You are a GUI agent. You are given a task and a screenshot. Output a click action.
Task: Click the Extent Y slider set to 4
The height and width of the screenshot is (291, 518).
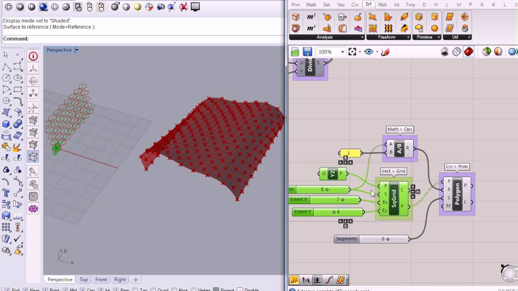327,212
